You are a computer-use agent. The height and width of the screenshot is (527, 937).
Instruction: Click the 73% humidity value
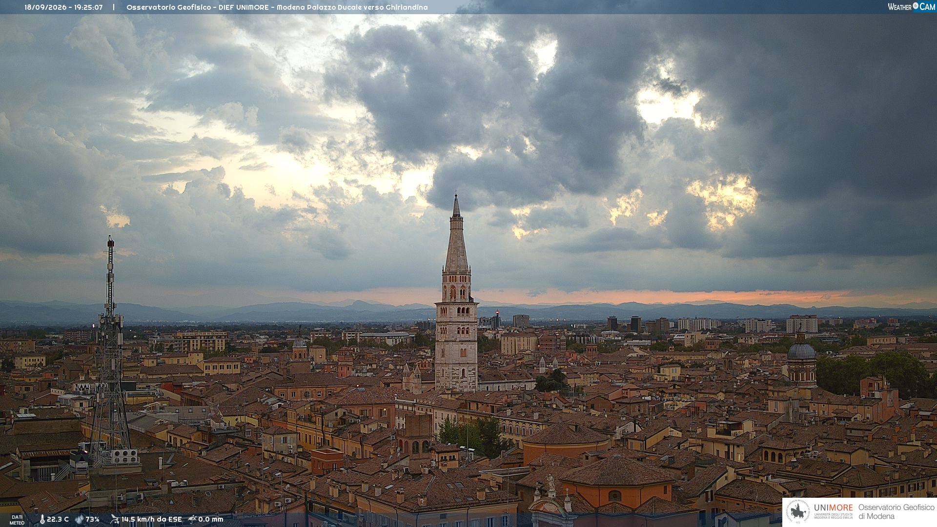tap(93, 519)
